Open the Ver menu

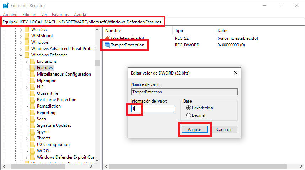[44, 15]
